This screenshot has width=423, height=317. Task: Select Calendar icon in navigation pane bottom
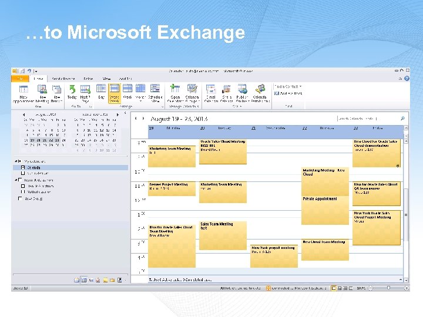pyautogui.click(x=84, y=281)
